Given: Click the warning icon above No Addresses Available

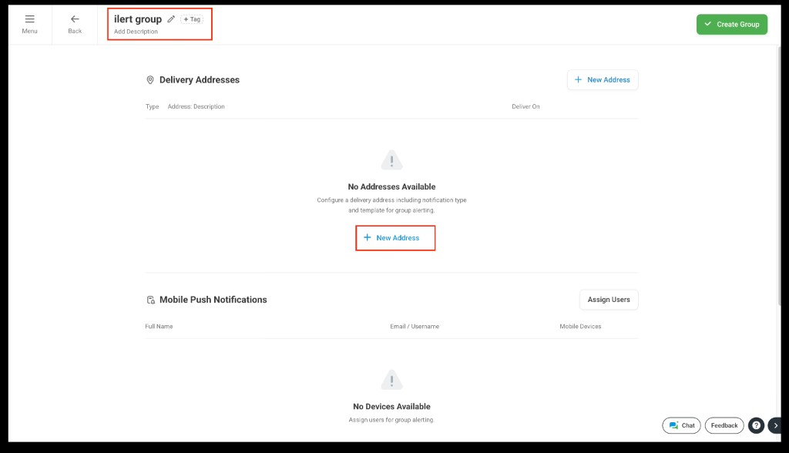Looking at the screenshot, I should click(x=391, y=160).
